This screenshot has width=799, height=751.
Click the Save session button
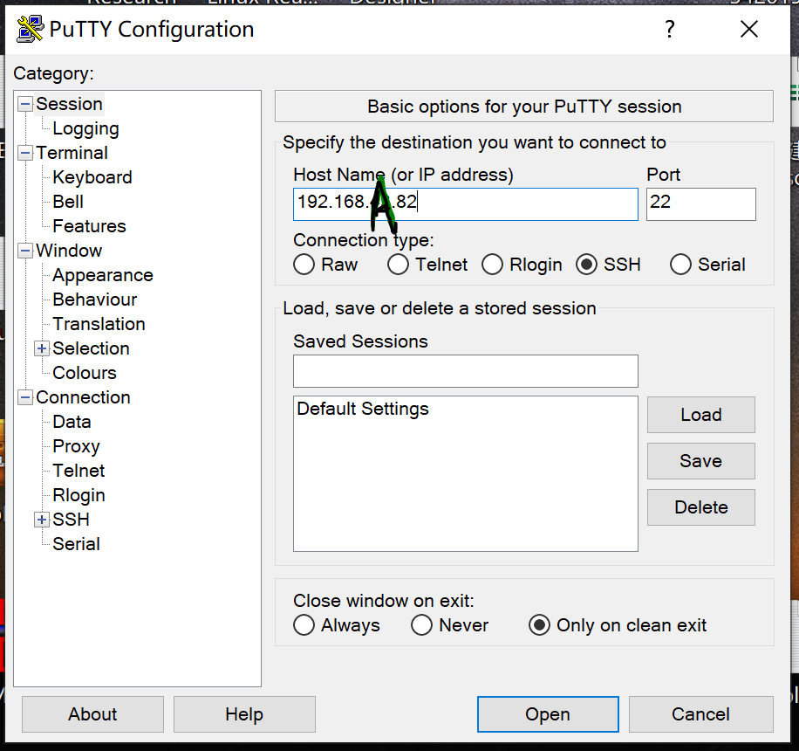click(701, 461)
